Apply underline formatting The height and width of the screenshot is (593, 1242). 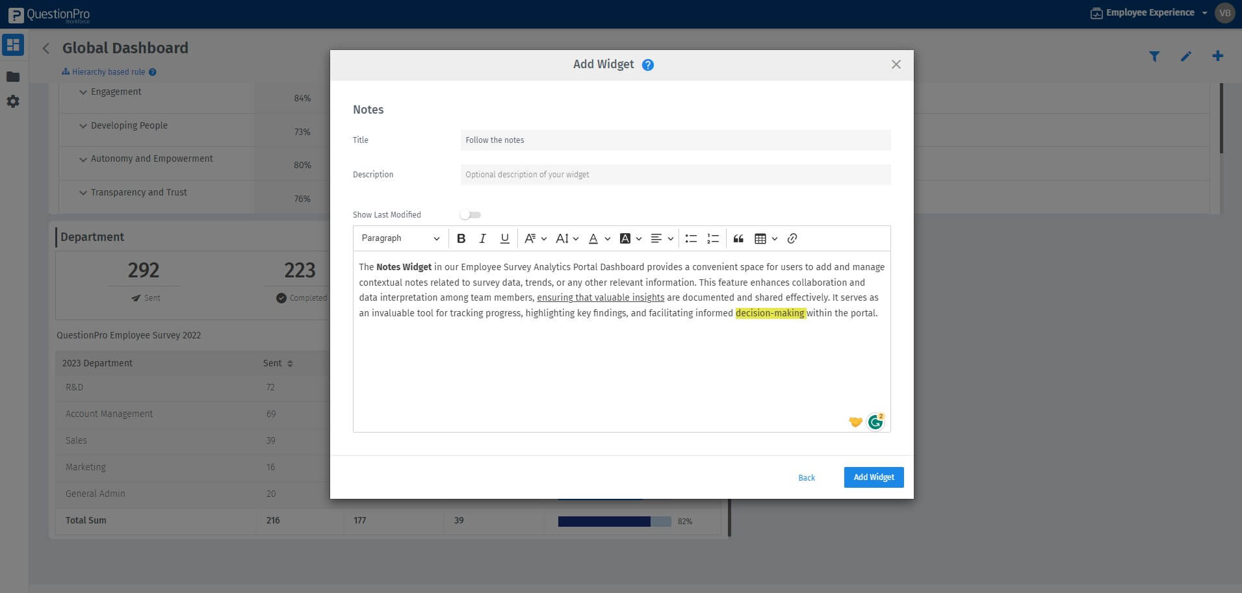(505, 238)
